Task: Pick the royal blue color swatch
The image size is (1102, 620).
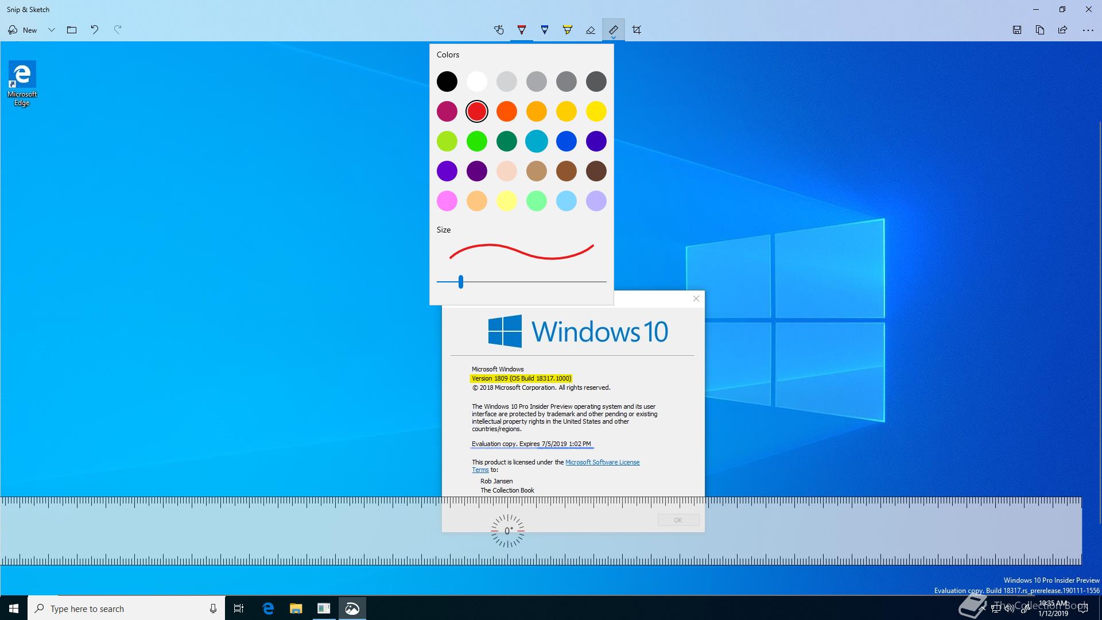Action: (566, 141)
